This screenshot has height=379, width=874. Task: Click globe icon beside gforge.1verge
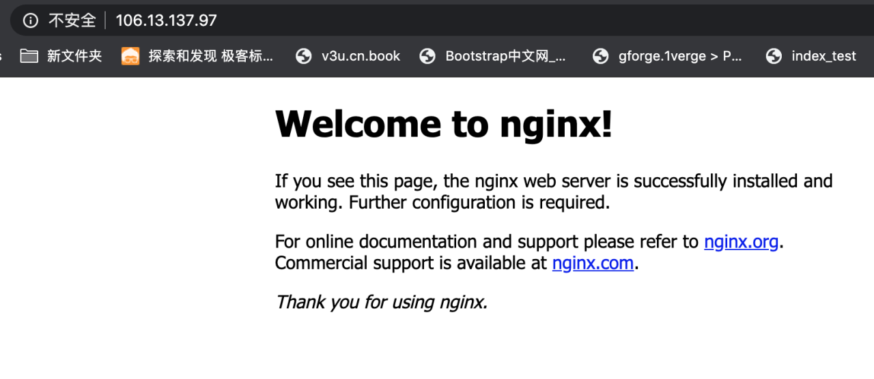coord(600,56)
